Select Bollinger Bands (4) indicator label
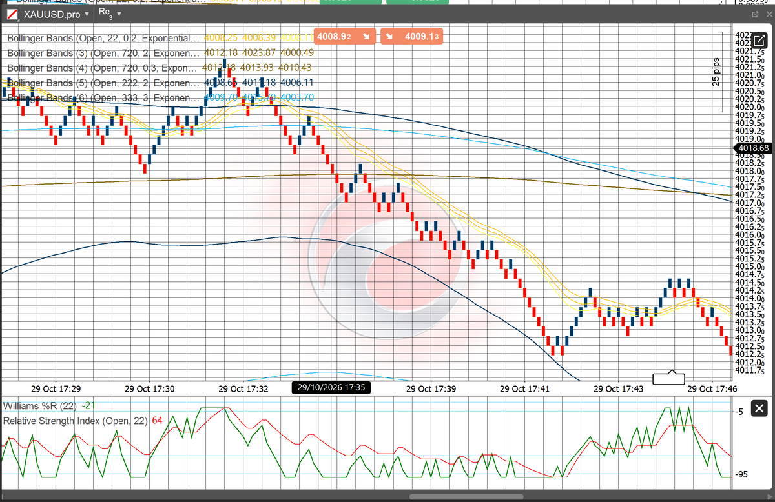The height and width of the screenshot is (502, 775). click(x=103, y=68)
